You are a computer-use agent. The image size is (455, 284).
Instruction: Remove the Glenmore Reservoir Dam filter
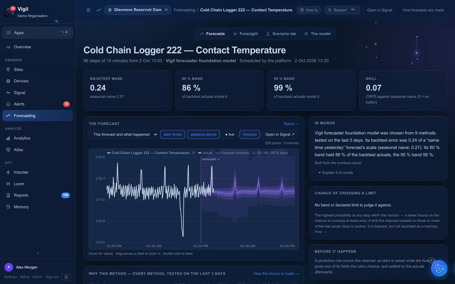[x=166, y=10]
